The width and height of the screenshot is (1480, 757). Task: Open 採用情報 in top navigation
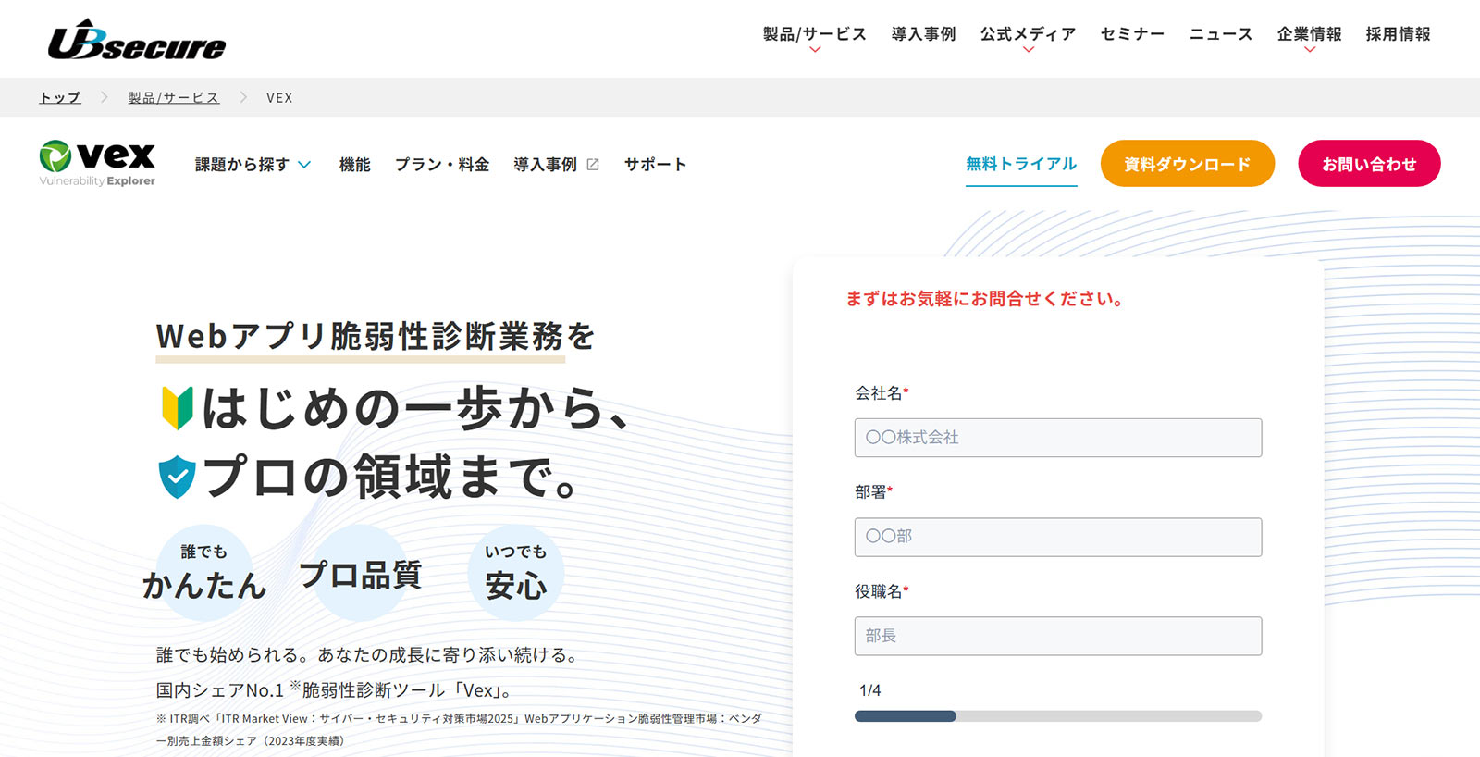(1398, 34)
